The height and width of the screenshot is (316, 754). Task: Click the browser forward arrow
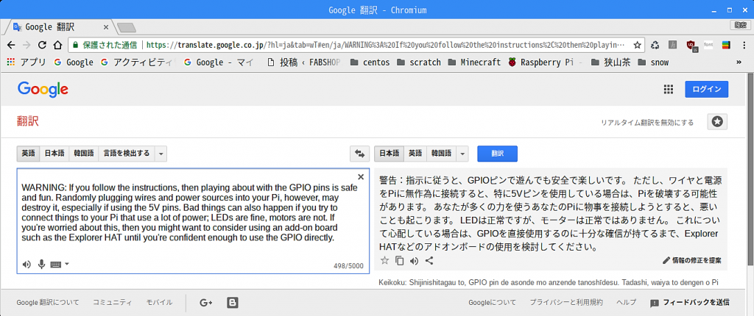[x=27, y=45]
